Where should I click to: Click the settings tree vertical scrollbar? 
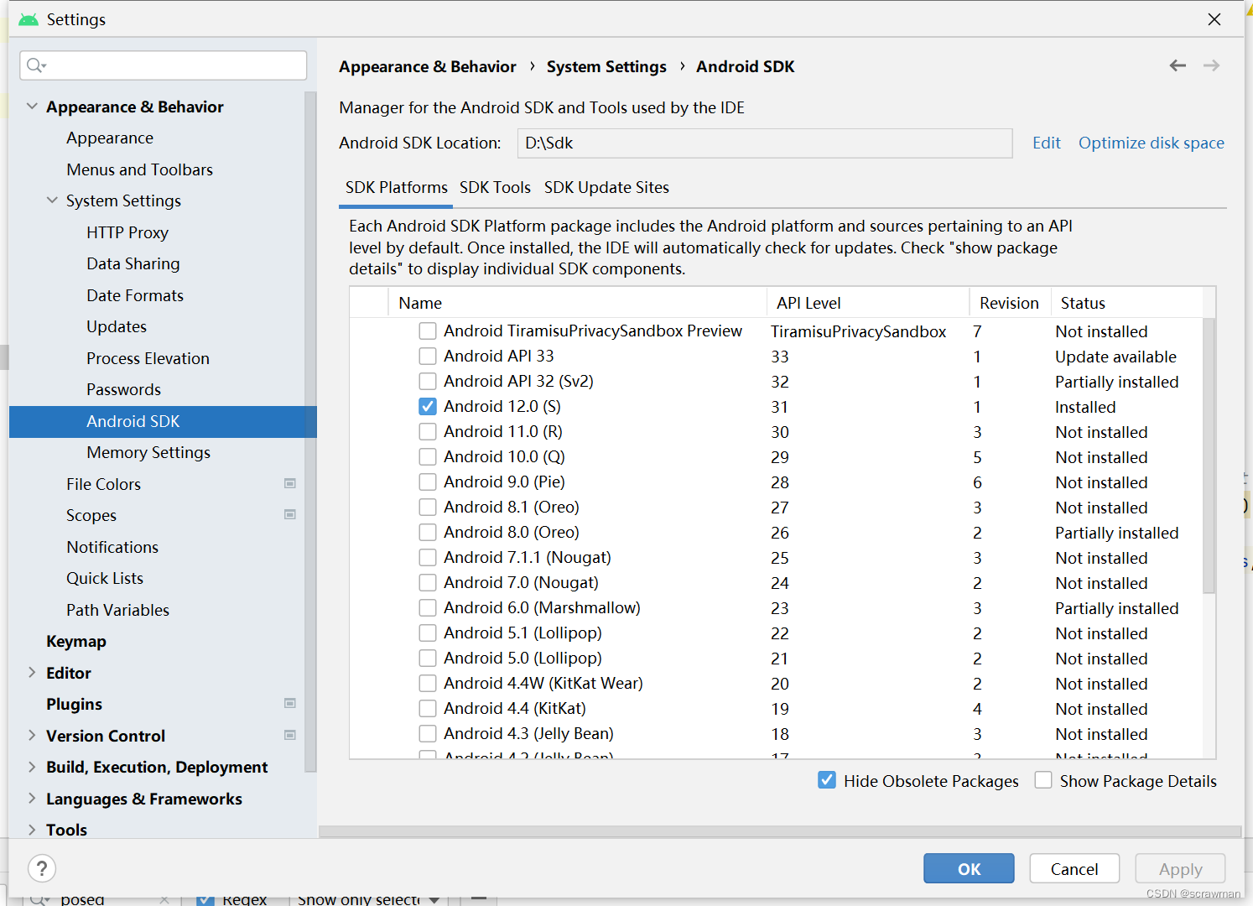pyautogui.click(x=310, y=431)
